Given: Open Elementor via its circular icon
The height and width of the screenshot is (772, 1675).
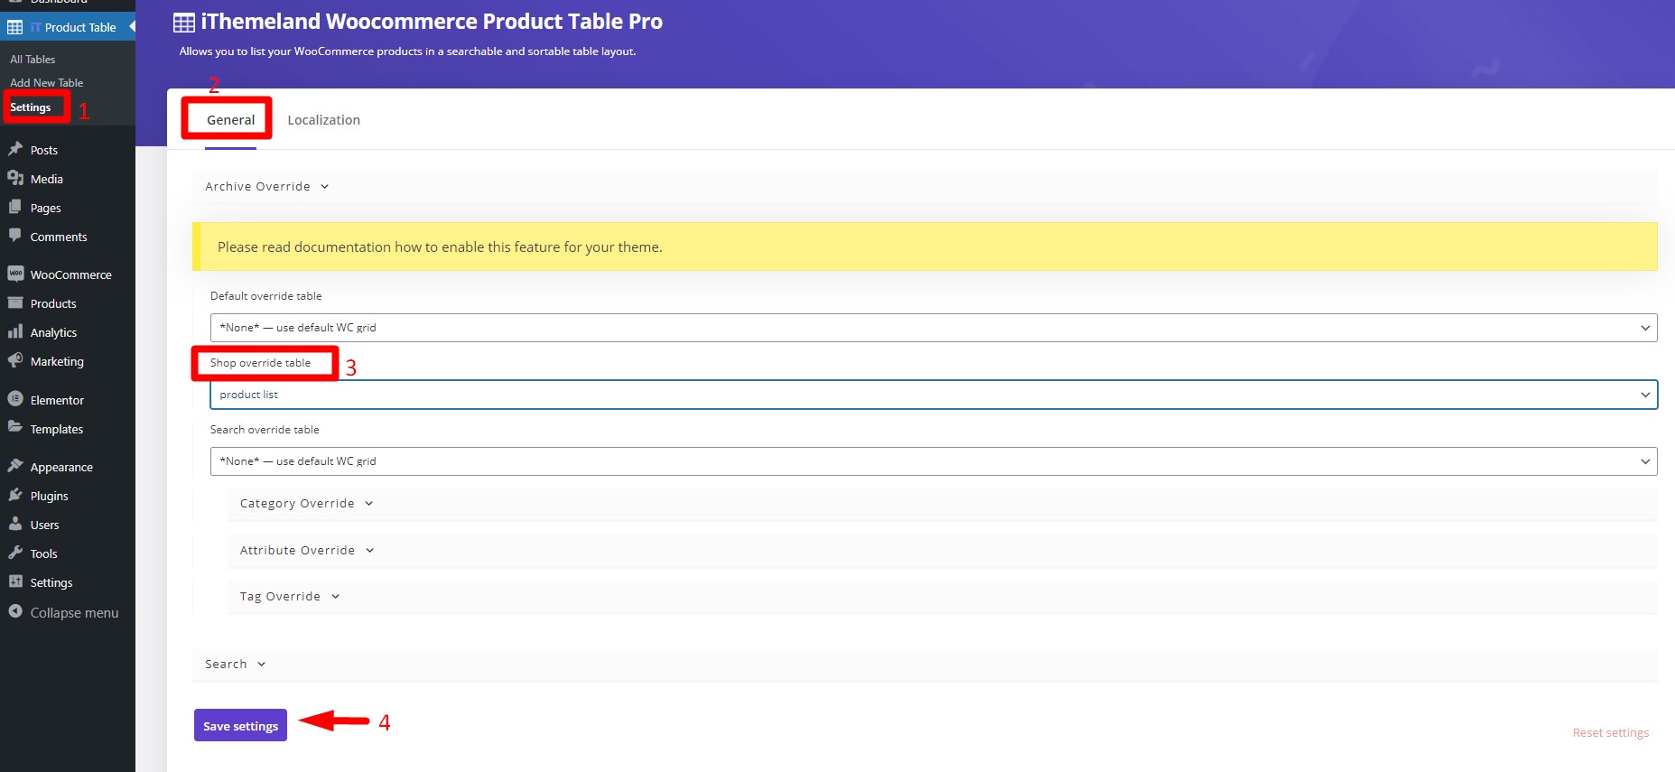Looking at the screenshot, I should tap(15, 399).
